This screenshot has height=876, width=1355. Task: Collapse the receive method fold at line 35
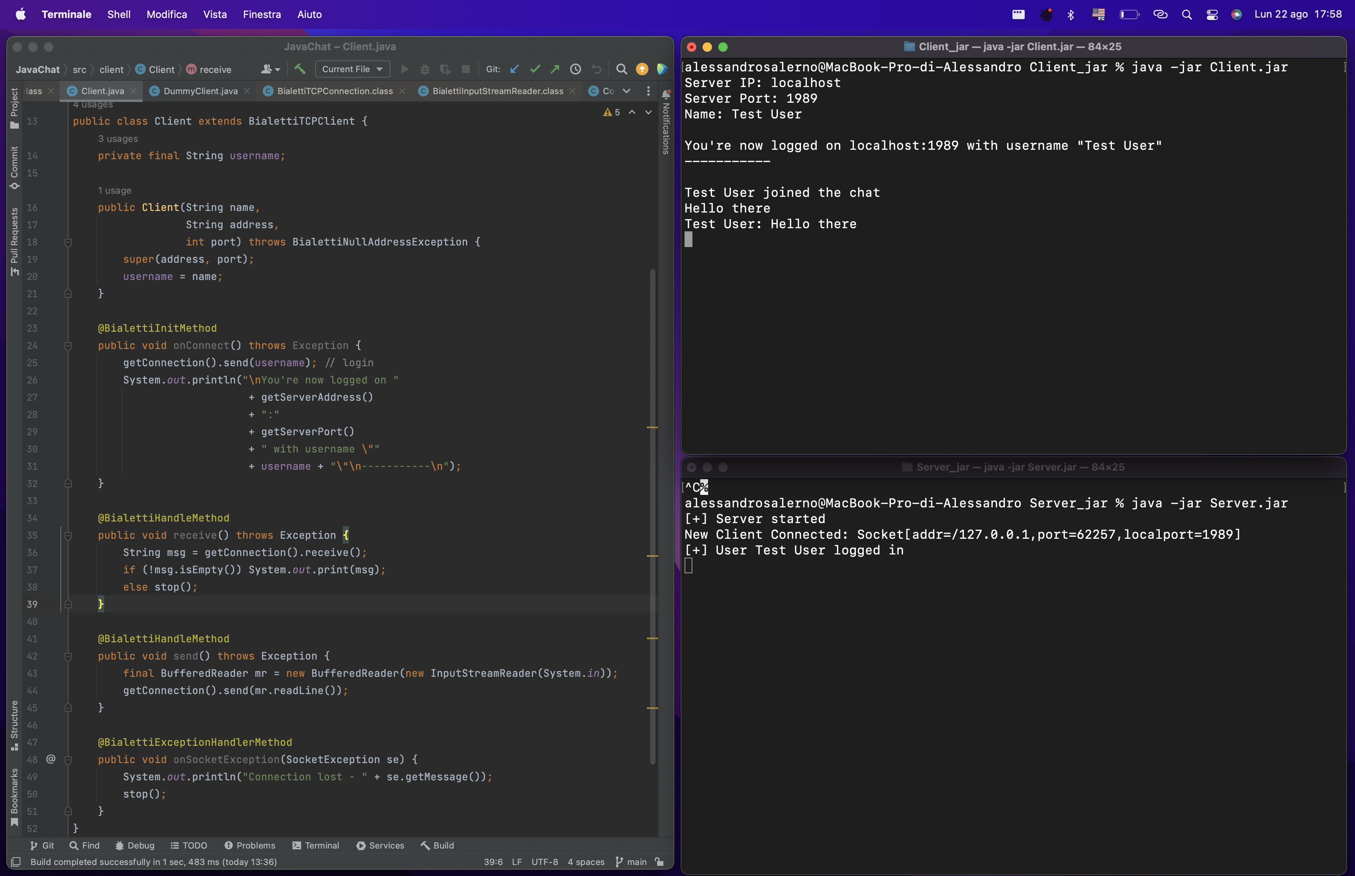(68, 535)
